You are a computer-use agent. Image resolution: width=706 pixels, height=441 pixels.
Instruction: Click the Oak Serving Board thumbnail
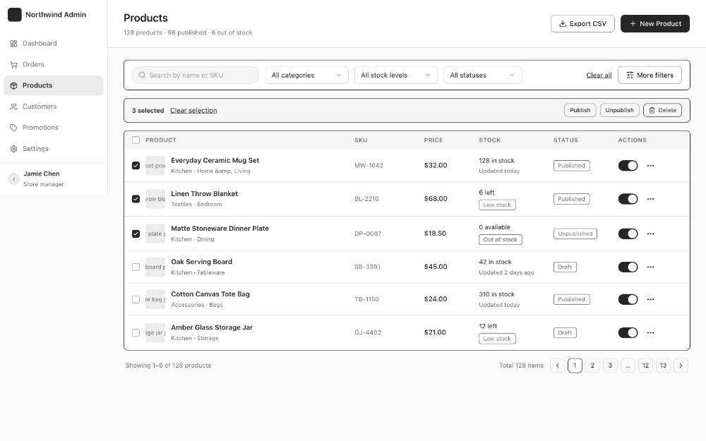tap(155, 267)
